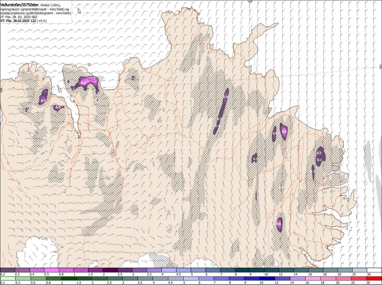Click the 30 label in the top legend row
This screenshot has width=382, height=285.
(369, 274)
